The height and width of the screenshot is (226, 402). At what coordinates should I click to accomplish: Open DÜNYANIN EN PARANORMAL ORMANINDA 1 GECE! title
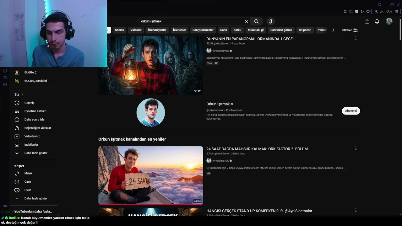coord(250,39)
